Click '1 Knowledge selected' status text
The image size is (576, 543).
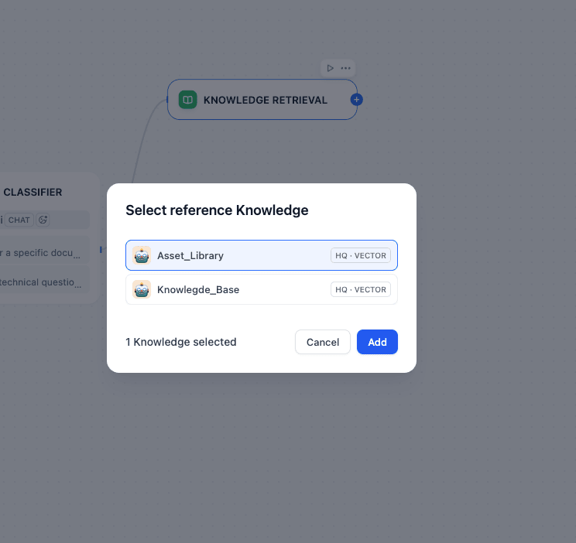pos(181,342)
